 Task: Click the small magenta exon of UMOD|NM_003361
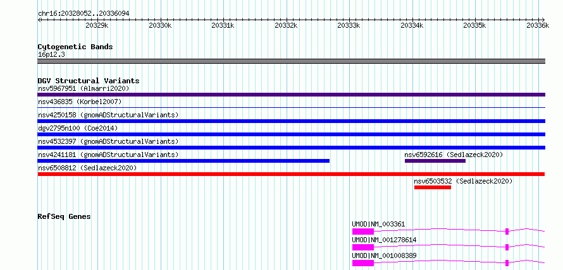507,232
